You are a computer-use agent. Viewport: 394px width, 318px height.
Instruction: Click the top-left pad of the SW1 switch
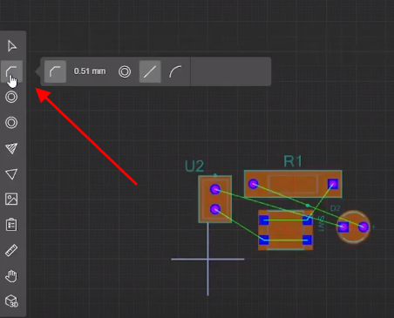click(264, 220)
